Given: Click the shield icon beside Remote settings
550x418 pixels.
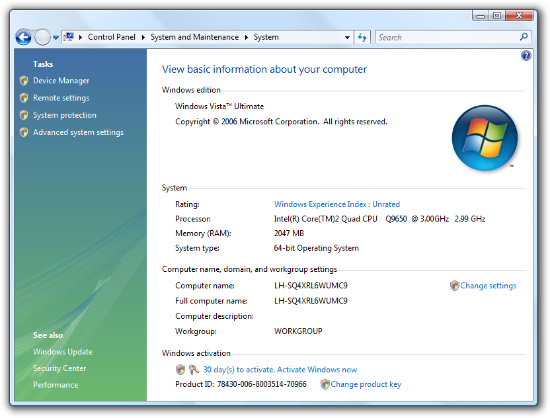Looking at the screenshot, I should click(24, 98).
